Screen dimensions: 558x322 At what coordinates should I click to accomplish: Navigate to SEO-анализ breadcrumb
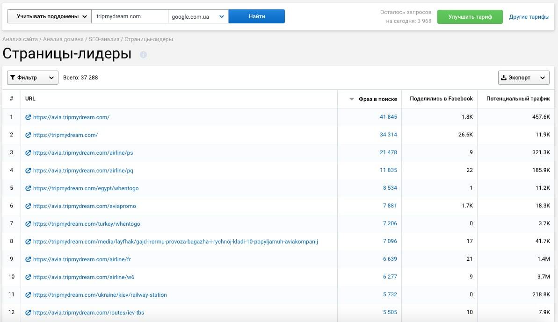(x=103, y=39)
